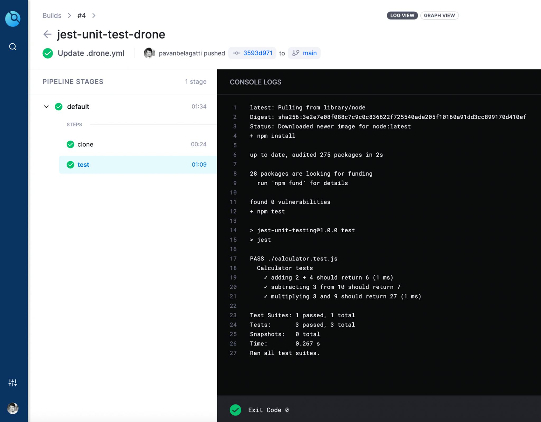This screenshot has height=422, width=541.
Task: Collapse the default stage chevron
Action: pos(46,107)
